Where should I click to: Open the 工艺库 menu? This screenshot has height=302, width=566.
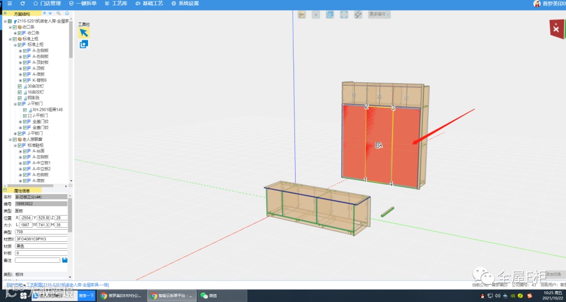click(x=116, y=3)
